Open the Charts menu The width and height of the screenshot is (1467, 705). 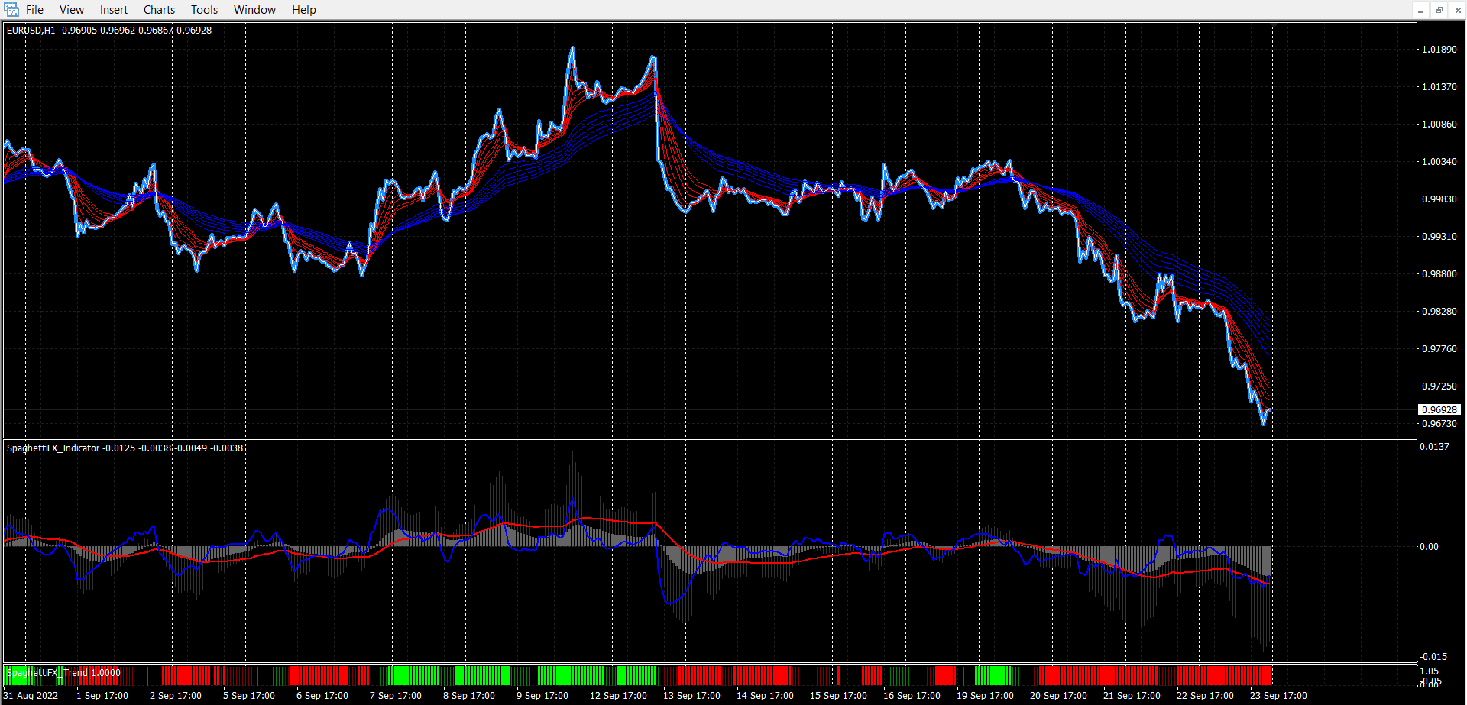click(x=159, y=10)
